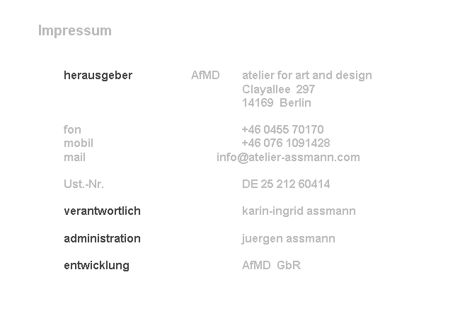The height and width of the screenshot is (318, 460).
Task: Click mobile number +46 076 1091428
Action: click(286, 143)
